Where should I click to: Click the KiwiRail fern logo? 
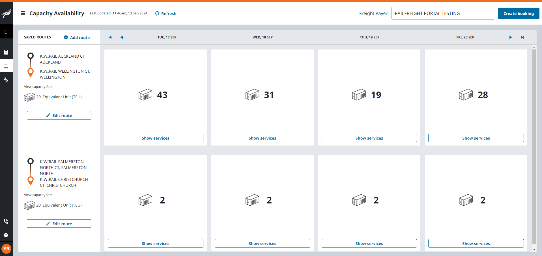point(6,13)
